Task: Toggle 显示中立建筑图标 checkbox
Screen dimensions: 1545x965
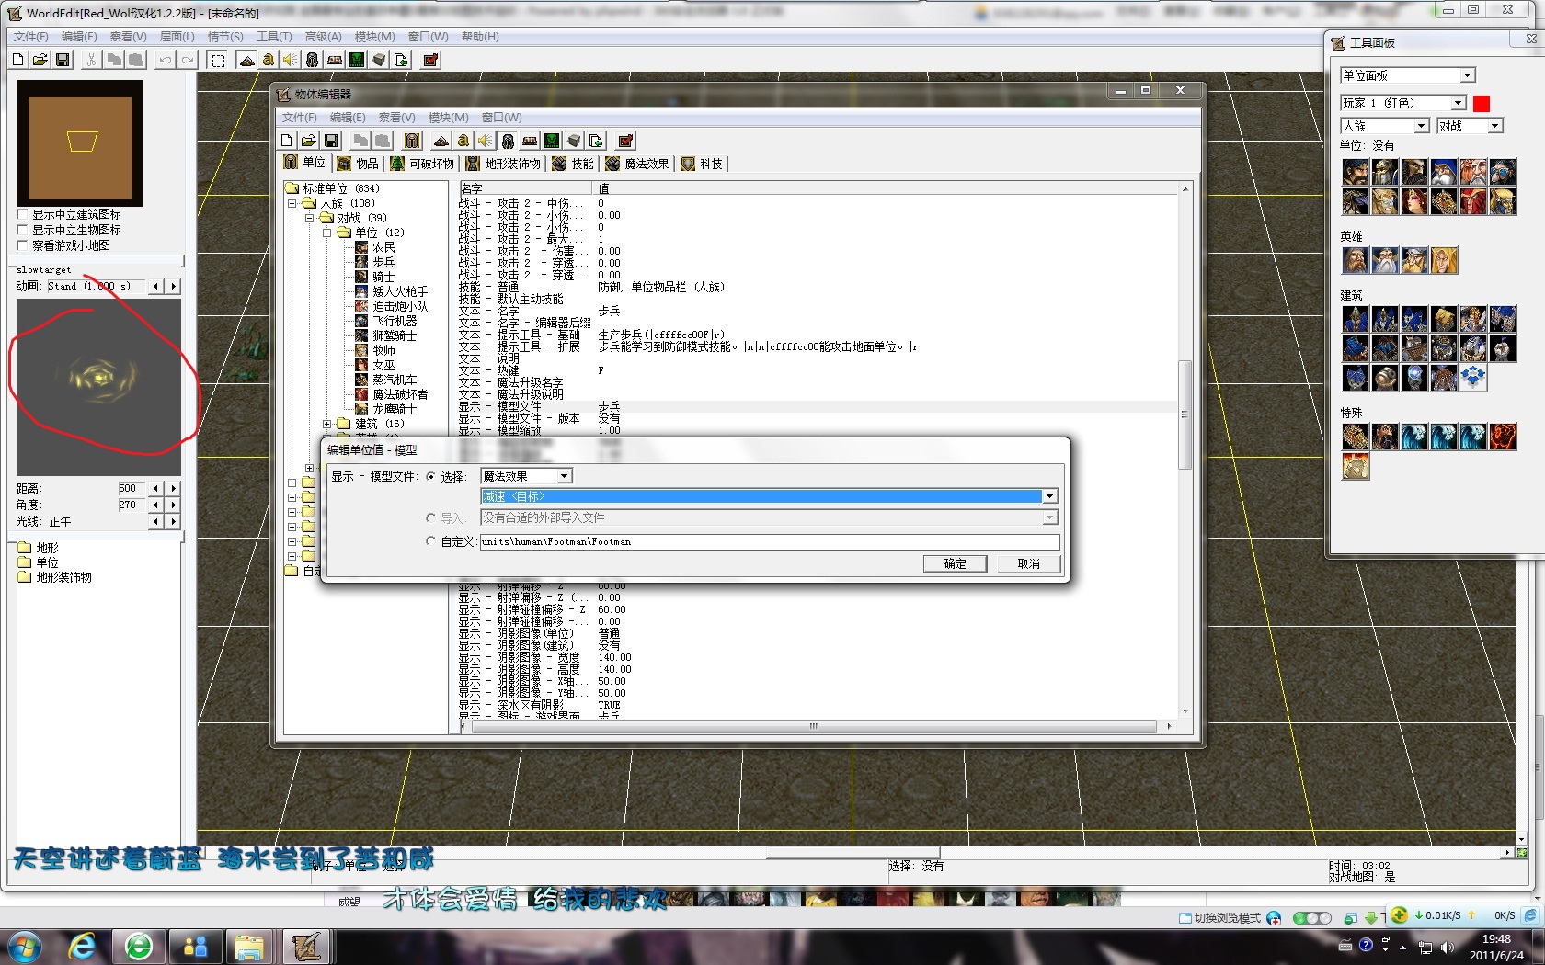Action: (23, 214)
